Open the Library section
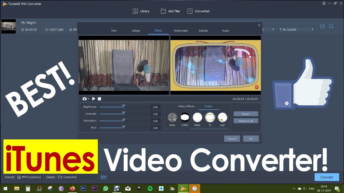 [x=141, y=11]
